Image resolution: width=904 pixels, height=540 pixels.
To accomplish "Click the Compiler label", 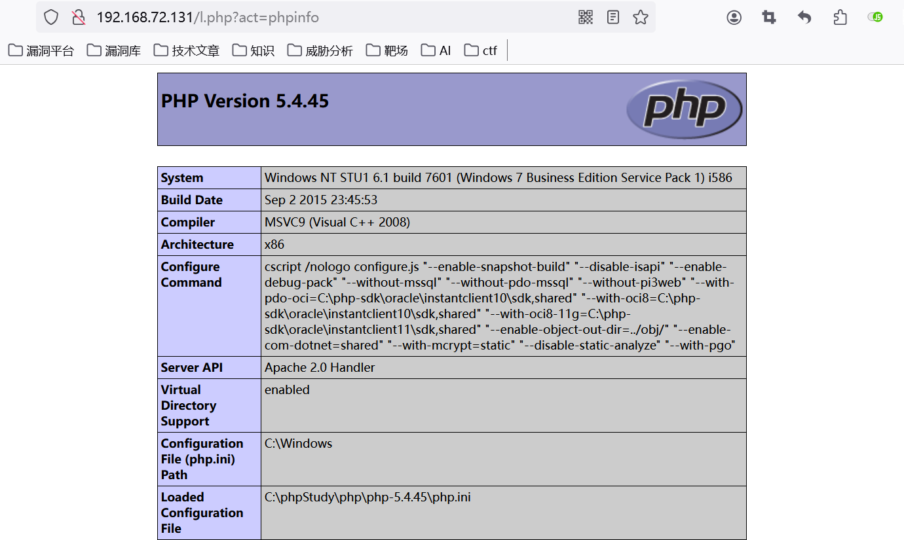I will 188,223.
